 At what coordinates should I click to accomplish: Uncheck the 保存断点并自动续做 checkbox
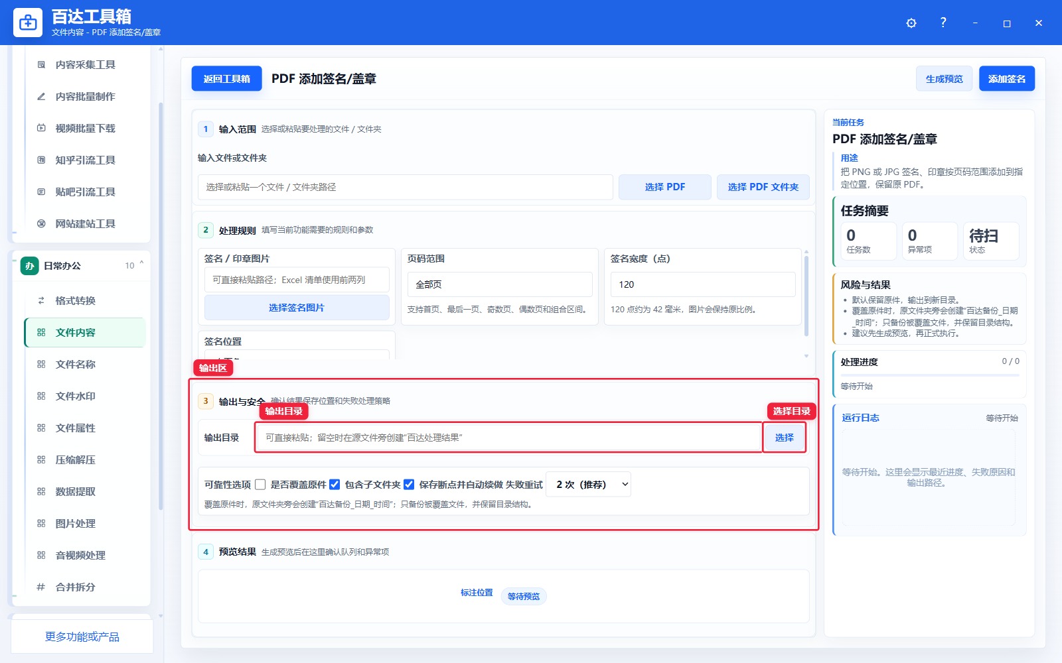tap(409, 485)
